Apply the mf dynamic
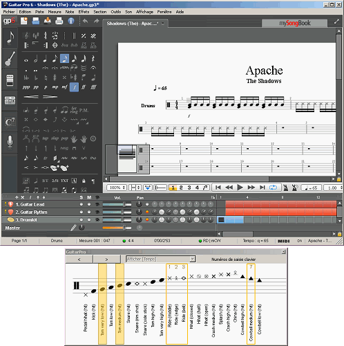Viewport: 344px width, 346px height. (x=64, y=87)
